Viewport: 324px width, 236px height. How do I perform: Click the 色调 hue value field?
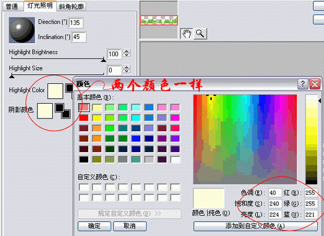pos(275,193)
